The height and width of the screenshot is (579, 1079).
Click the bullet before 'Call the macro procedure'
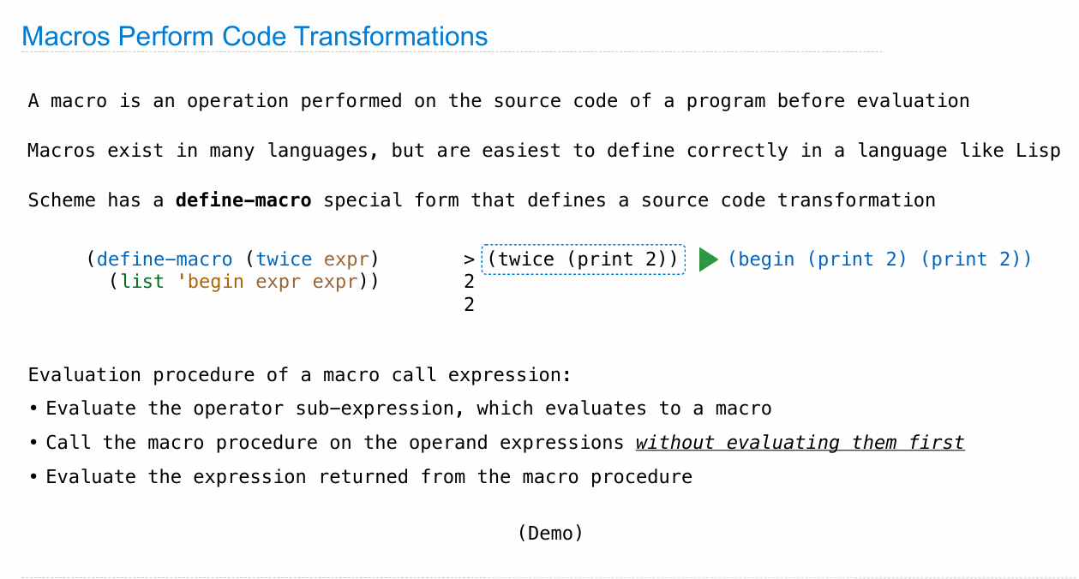(x=33, y=444)
